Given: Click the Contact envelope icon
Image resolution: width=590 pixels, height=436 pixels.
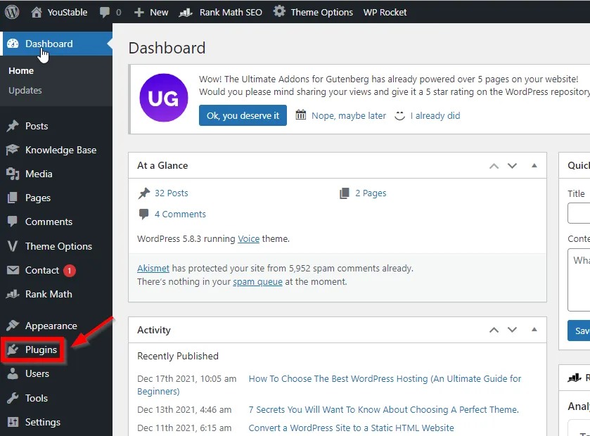Looking at the screenshot, I should pyautogui.click(x=13, y=270).
